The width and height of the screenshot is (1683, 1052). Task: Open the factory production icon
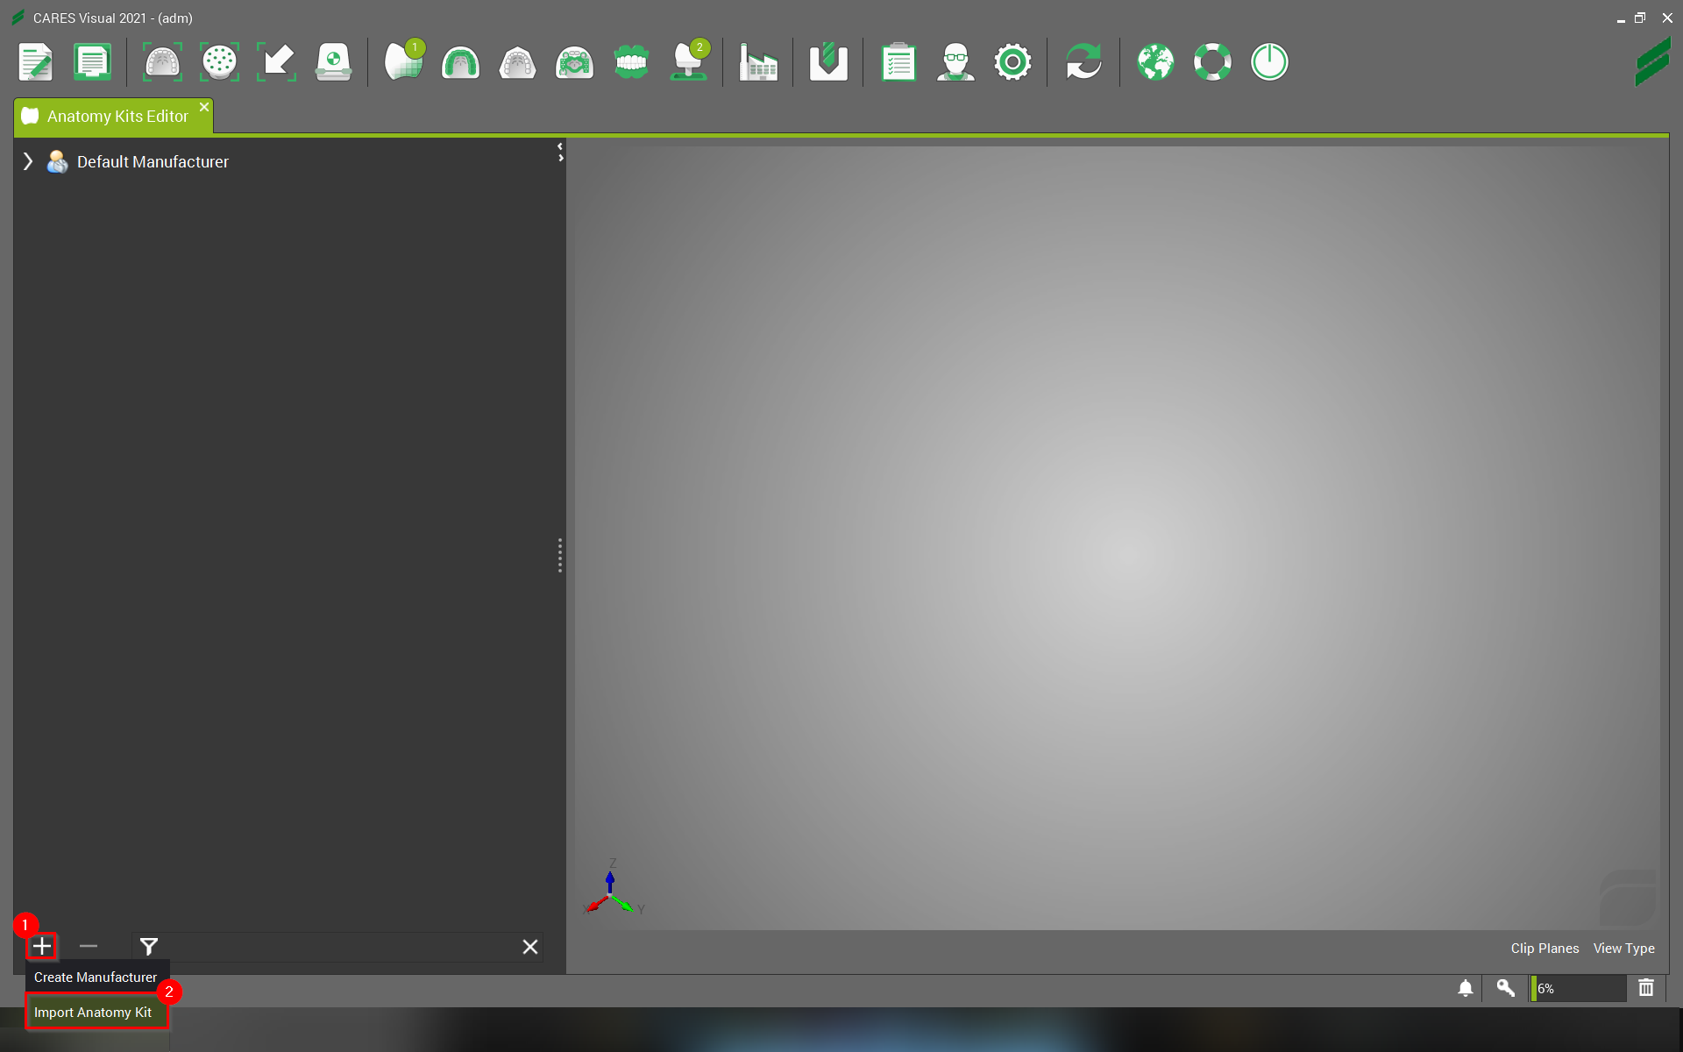coord(757,62)
